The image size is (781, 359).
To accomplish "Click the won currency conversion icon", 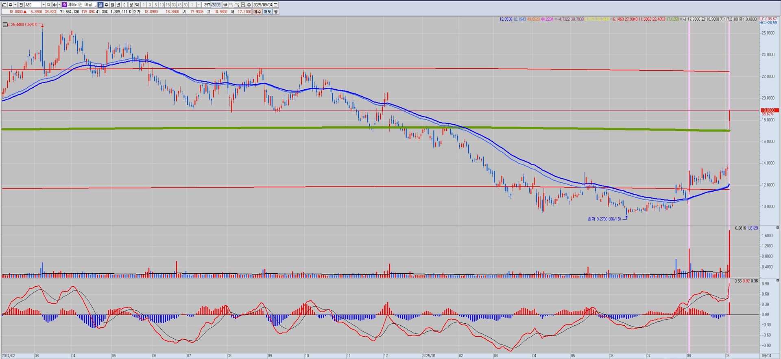I will pyautogui.click(x=225, y=5).
